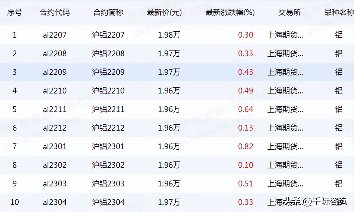
Task: Sort by the 最新涨跌幅(%) column header
Action: point(230,12)
